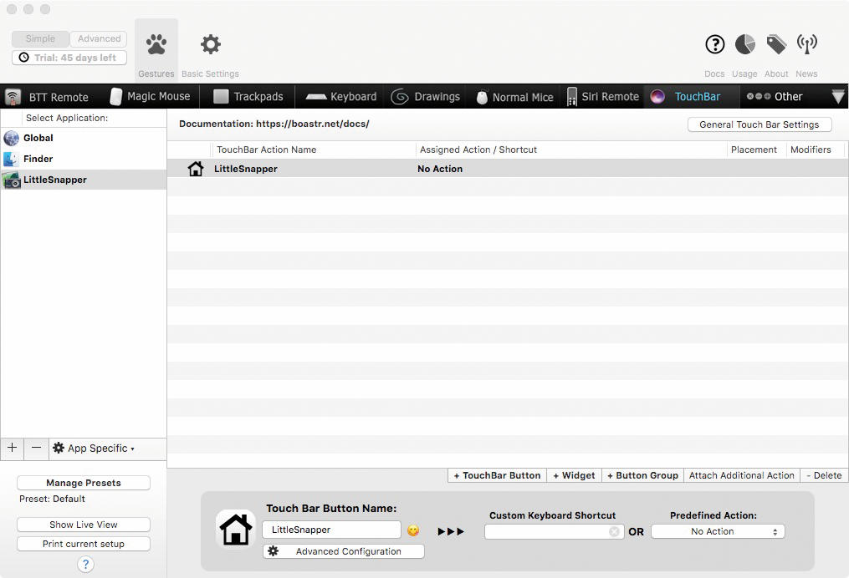This screenshot has width=849, height=578.
Task: Click the Trial 45 days left button
Action: 69,58
